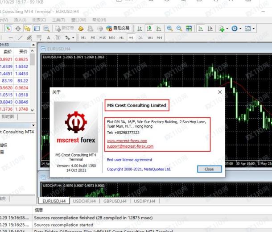Select the 'Sources recompilation started' log row
Image resolution: width=272 pixels, height=232 pixels.
point(136,225)
